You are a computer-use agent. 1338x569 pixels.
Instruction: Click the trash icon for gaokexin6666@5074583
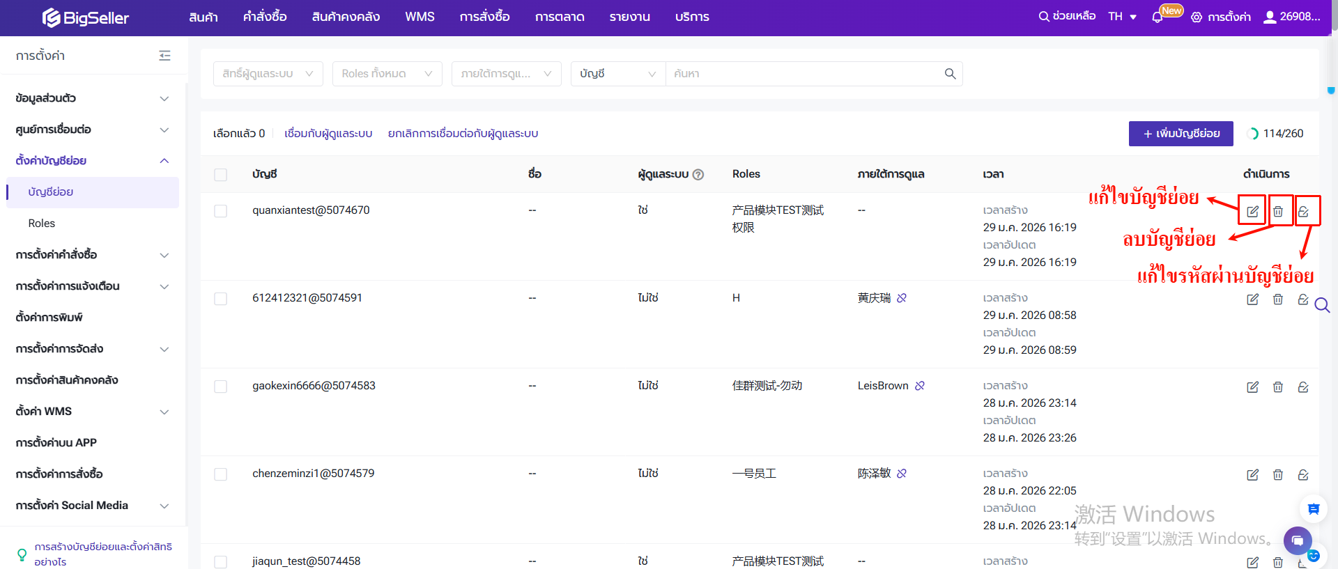[1277, 387]
